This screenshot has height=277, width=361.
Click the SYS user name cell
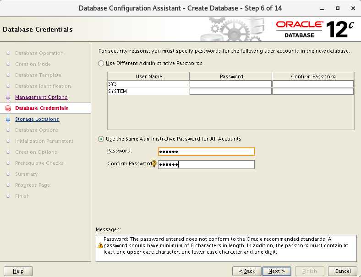[x=148, y=84]
